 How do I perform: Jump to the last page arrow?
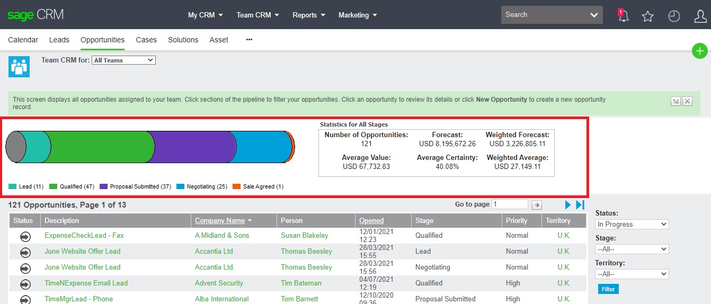580,205
